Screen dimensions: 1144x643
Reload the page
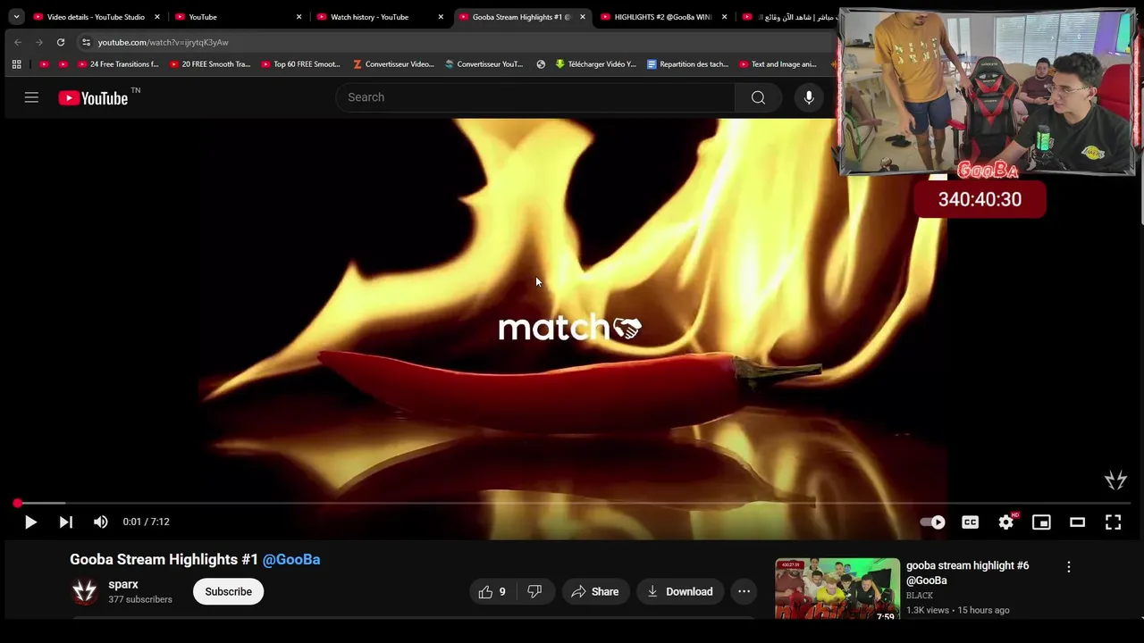[x=61, y=42]
